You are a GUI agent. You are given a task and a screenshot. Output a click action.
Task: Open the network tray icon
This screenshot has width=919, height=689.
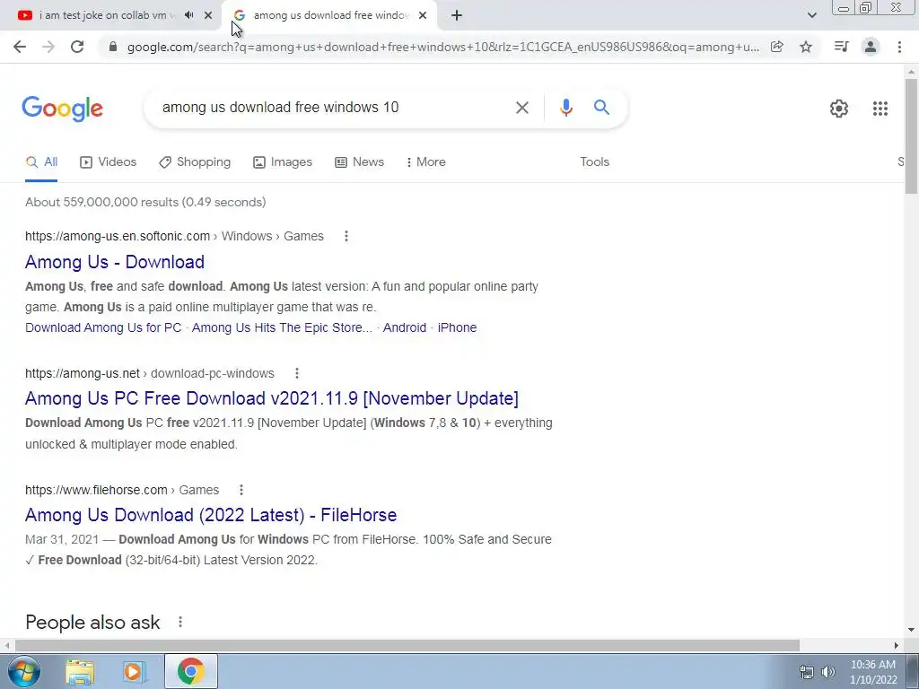click(807, 672)
